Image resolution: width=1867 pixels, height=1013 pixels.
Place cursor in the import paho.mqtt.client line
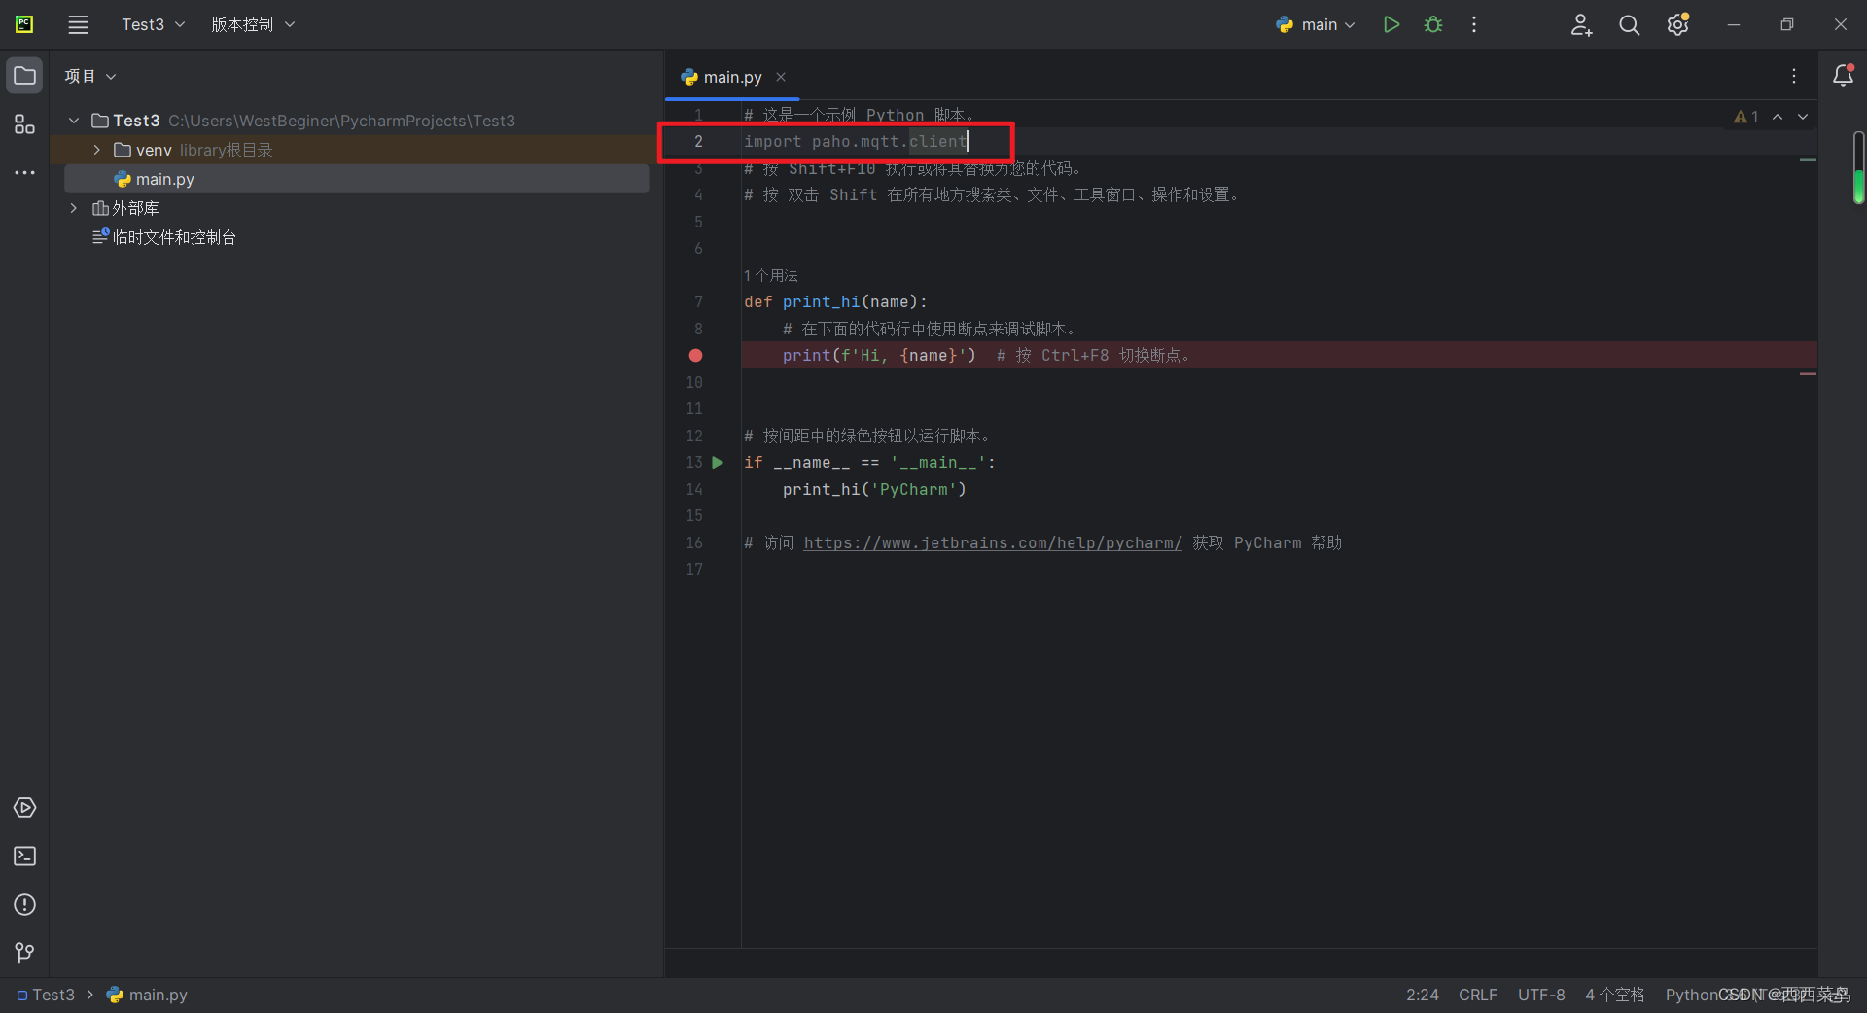[856, 142]
